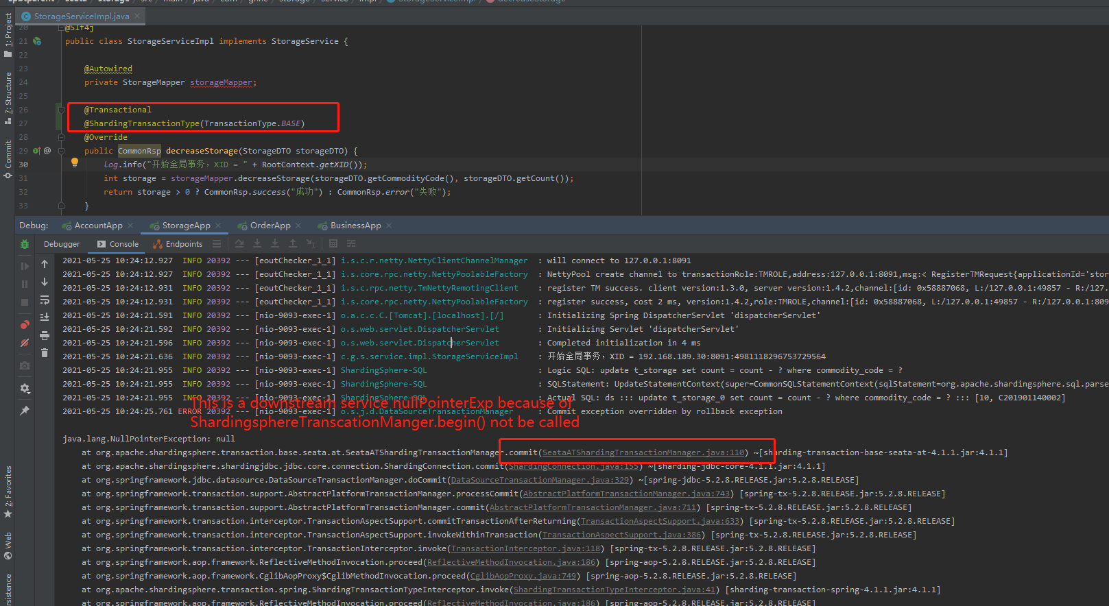The height and width of the screenshot is (606, 1109).
Task: Collapse decreaseStorage method at line 29
Action: pos(61,151)
